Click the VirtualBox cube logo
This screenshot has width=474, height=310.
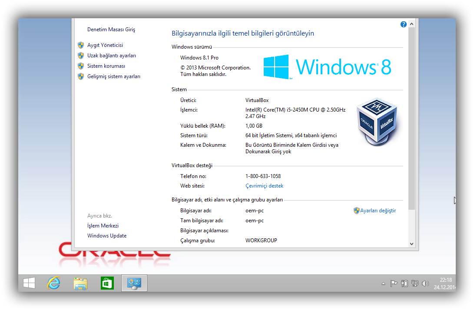pos(377,122)
